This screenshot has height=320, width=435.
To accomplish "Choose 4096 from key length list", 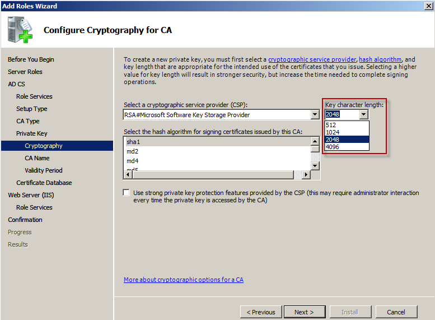I will (x=347, y=147).
